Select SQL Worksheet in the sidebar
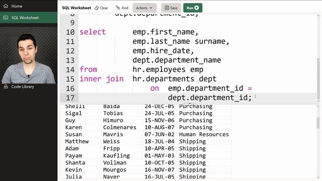This screenshot has height=181, width=322. (x=29, y=18)
